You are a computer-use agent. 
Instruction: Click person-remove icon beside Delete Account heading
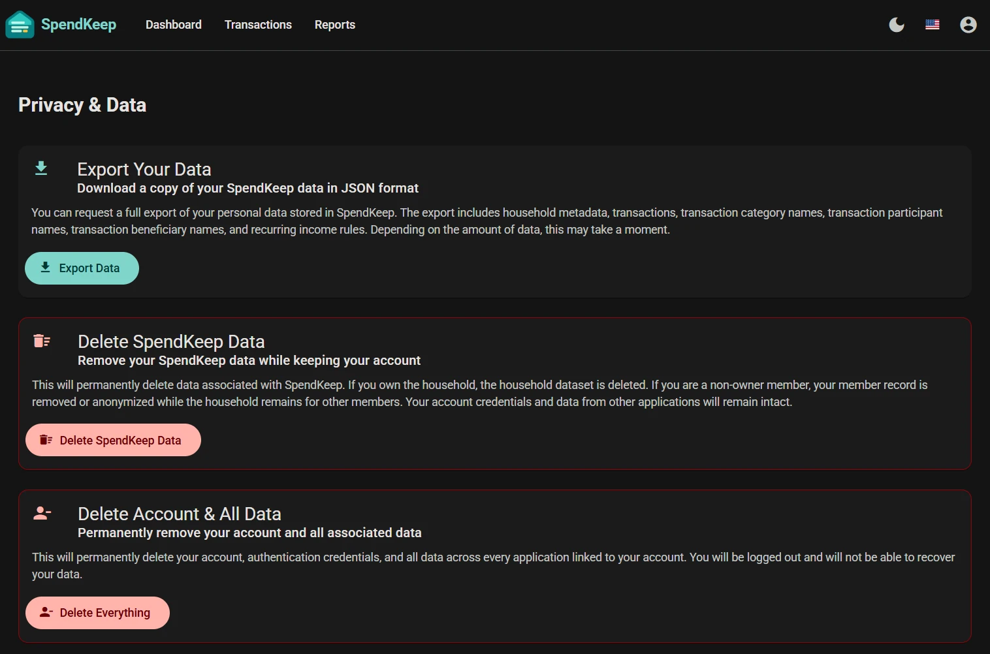coord(42,513)
